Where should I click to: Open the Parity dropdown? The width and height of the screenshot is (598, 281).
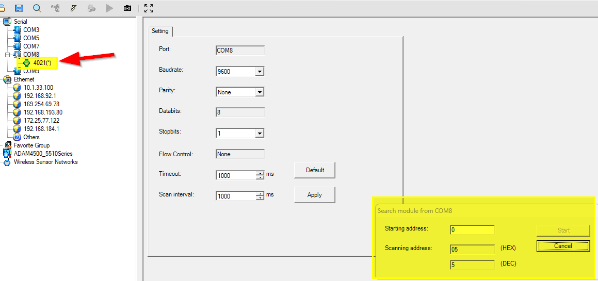pyautogui.click(x=260, y=92)
